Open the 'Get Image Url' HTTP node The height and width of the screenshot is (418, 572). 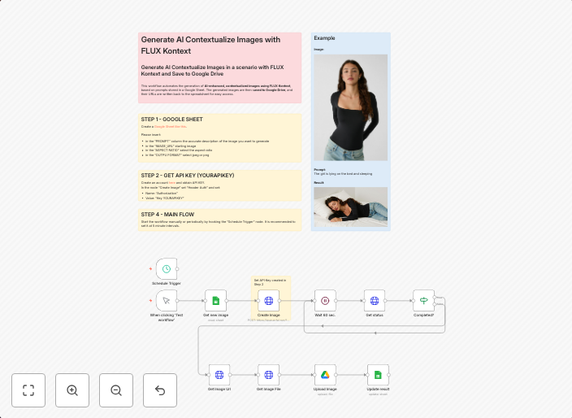click(219, 375)
